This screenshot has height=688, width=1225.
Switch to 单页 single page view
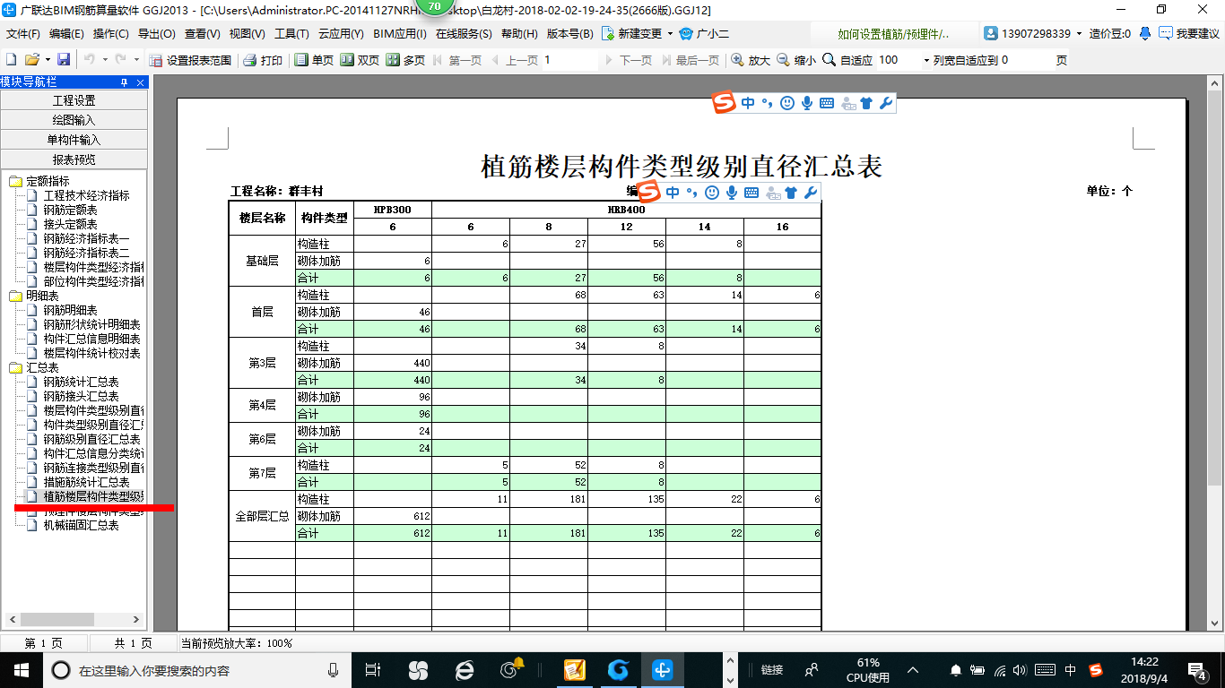315,60
